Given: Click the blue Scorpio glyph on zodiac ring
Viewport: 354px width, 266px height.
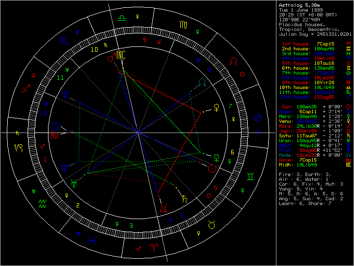Looking at the screenshot, I should 64,41.
